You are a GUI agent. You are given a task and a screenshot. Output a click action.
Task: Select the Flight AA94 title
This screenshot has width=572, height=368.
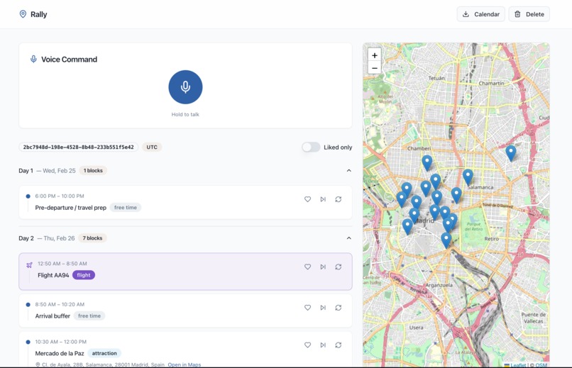[x=53, y=275]
